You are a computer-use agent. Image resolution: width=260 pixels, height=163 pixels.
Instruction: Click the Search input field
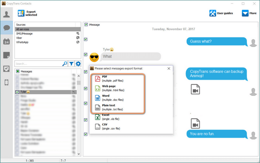[38, 64]
